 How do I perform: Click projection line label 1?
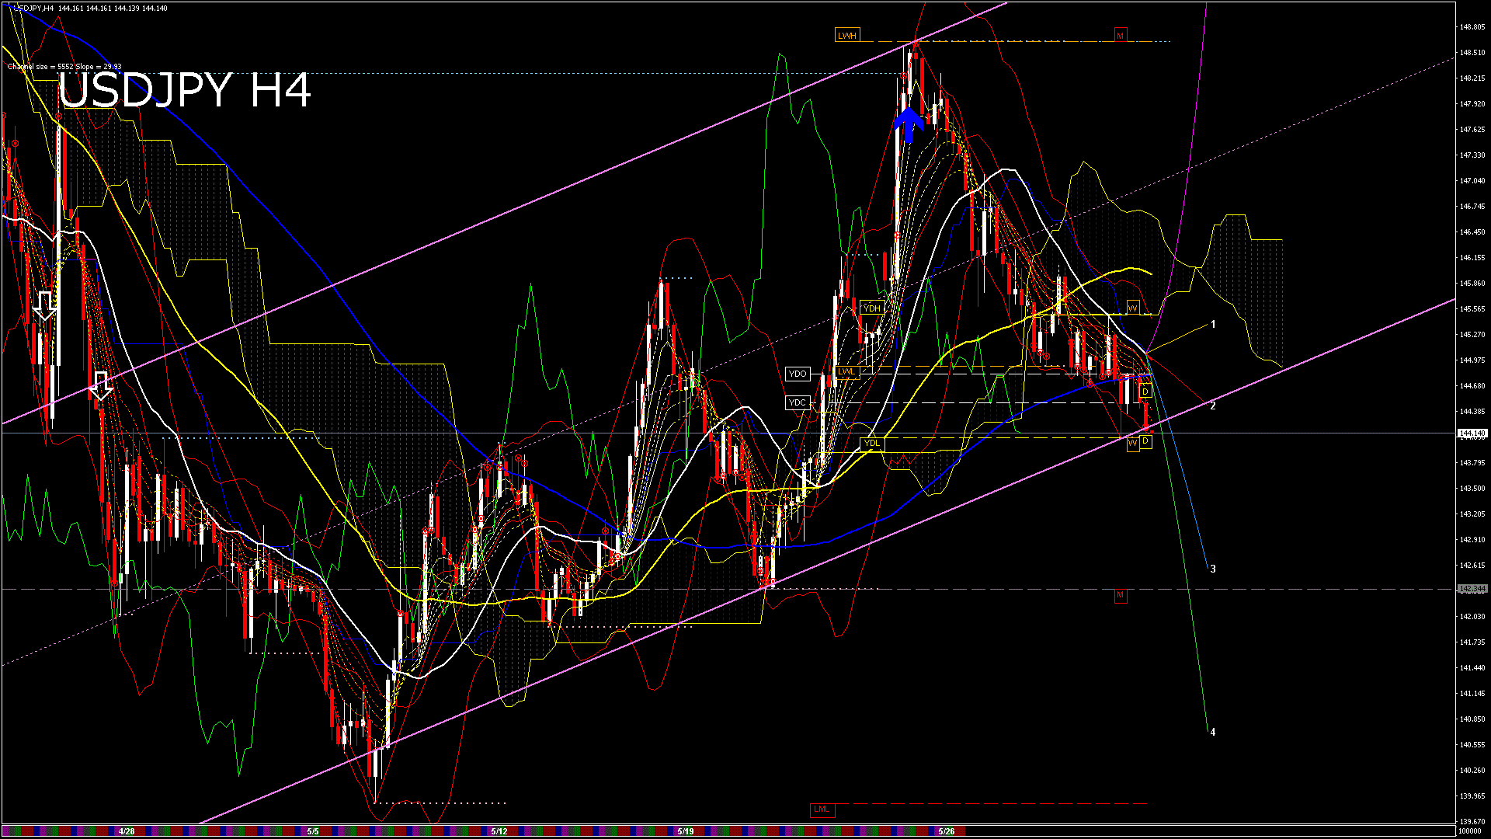pyautogui.click(x=1213, y=325)
